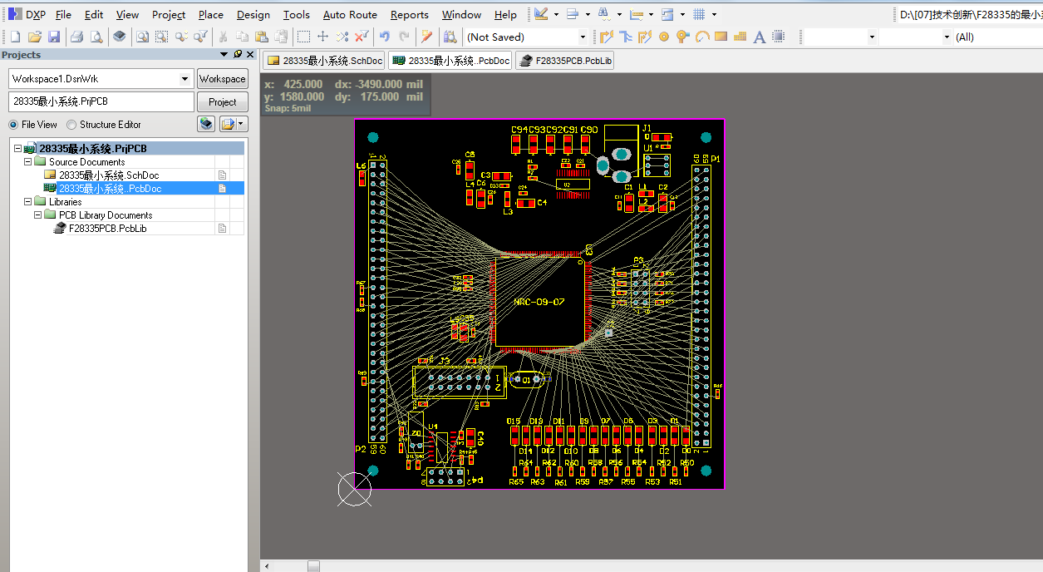The image size is (1043, 572).
Task: Select the File View radio button
Action: click(13, 125)
